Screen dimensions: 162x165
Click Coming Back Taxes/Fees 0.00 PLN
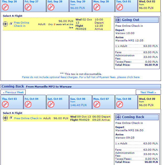137,159
